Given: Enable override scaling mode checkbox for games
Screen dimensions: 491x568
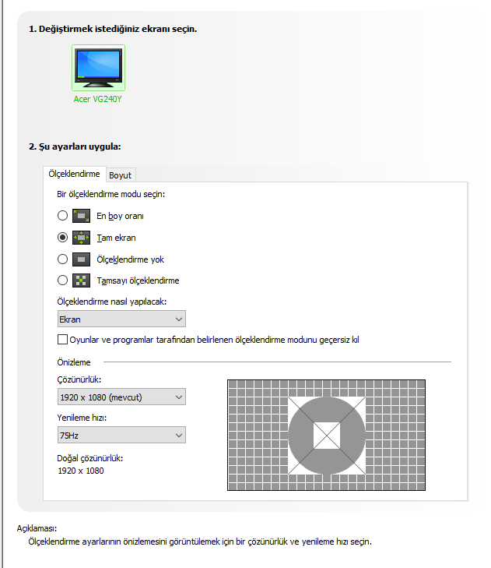Looking at the screenshot, I should point(63,340).
